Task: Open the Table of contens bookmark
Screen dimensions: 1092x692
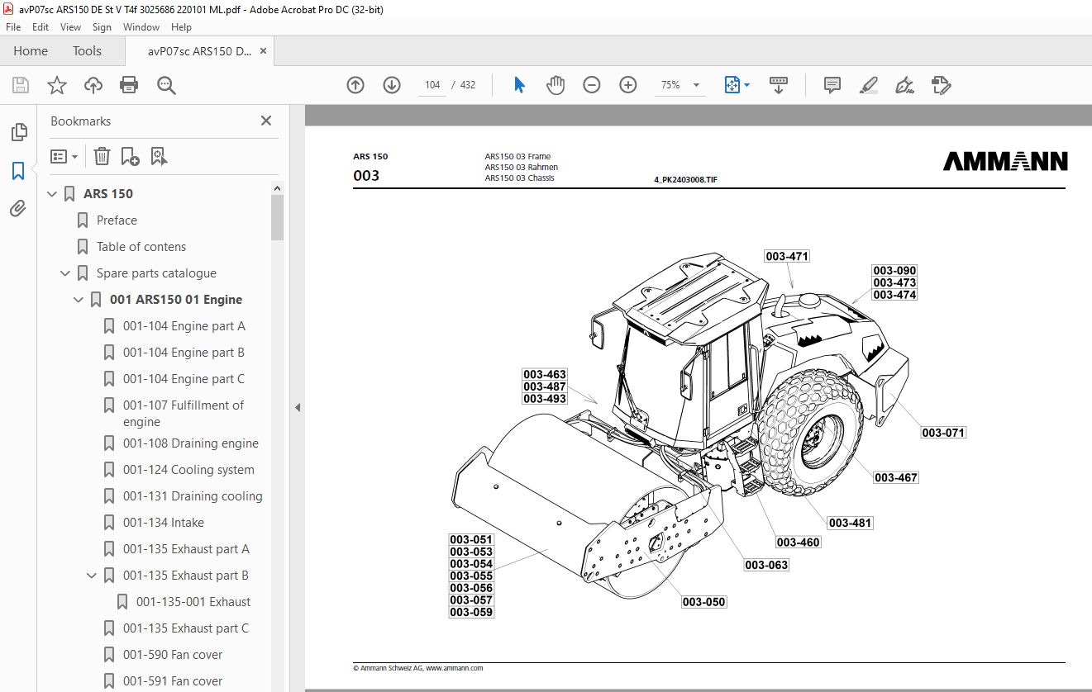Action: click(141, 247)
